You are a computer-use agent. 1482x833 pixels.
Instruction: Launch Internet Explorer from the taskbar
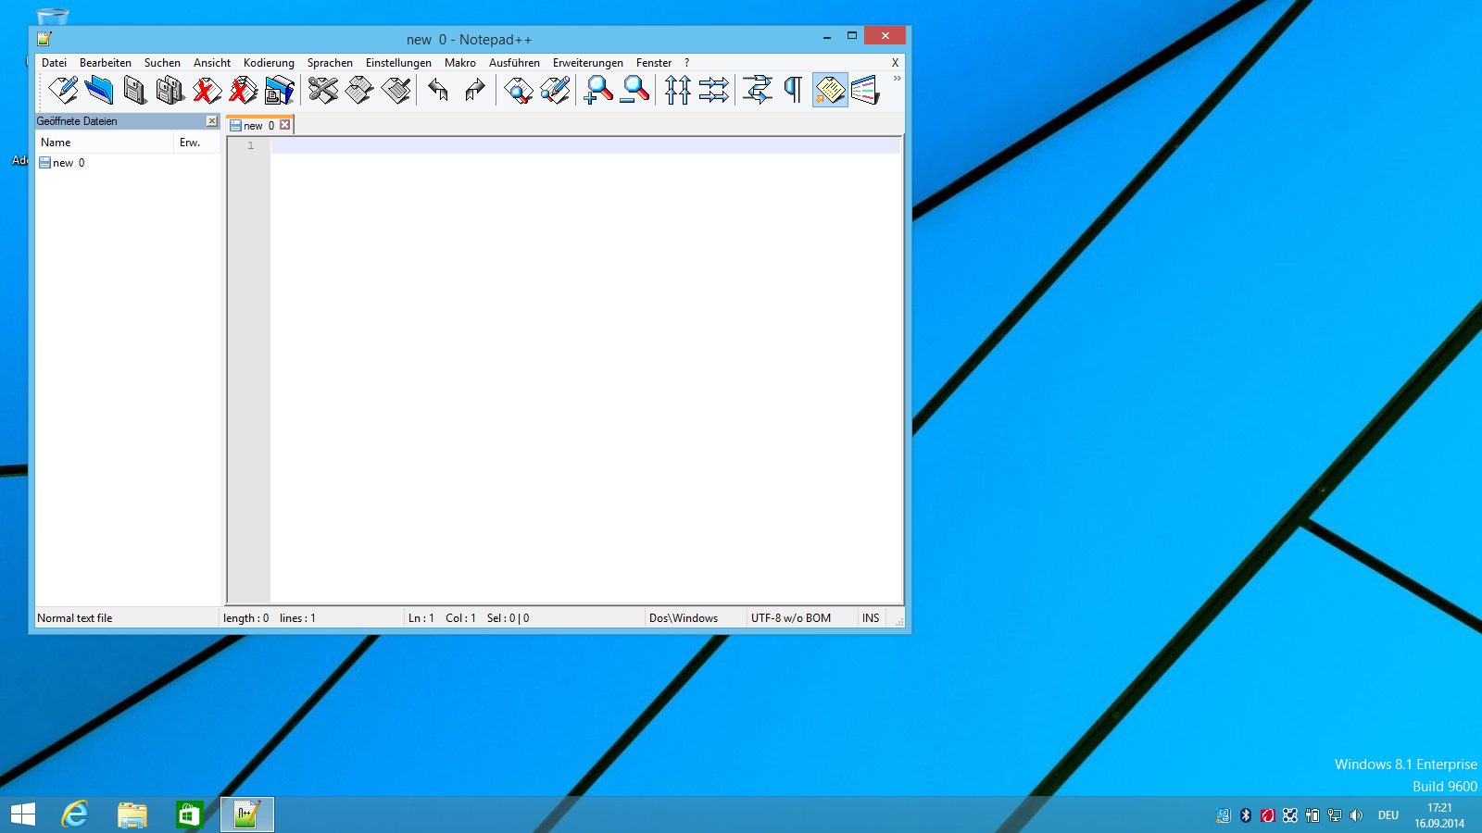(x=75, y=814)
